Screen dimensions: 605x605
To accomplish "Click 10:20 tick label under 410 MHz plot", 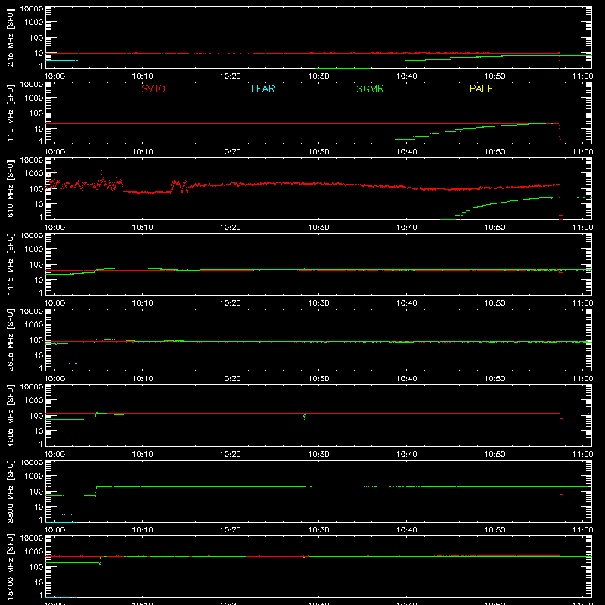I will point(231,152).
